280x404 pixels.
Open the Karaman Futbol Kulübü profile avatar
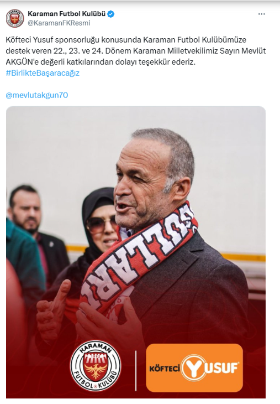point(15,18)
